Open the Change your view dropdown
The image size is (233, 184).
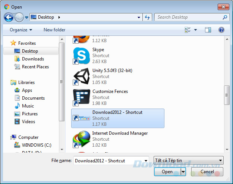click(195, 30)
